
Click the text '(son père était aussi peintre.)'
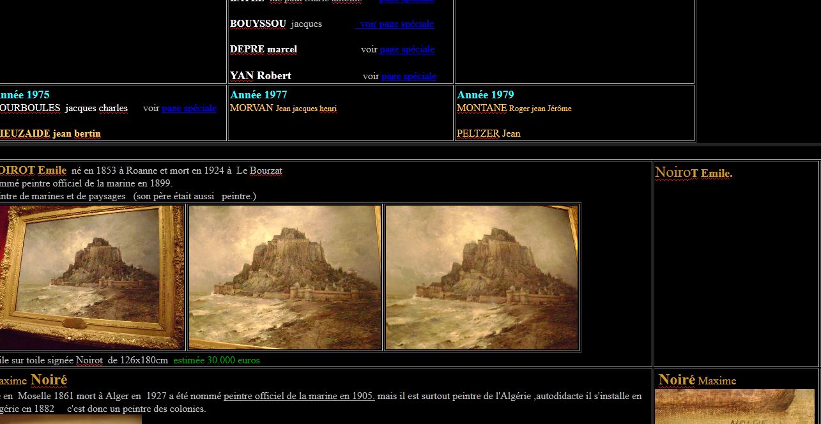coord(195,196)
